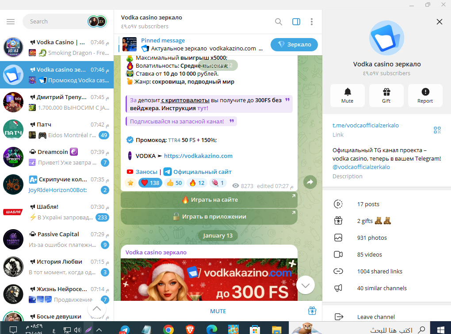Open t.me/vodcaofficialzerkalo link
Viewport: 451px width, 334px height.
pyautogui.click(x=366, y=126)
